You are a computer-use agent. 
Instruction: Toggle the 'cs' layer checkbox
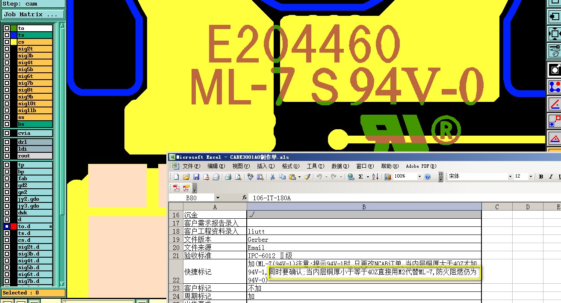(7, 42)
